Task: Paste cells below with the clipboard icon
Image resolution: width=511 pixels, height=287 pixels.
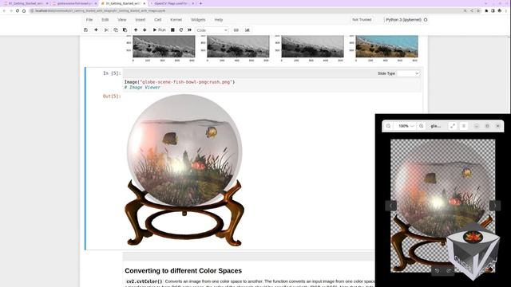Action: tap(125, 30)
